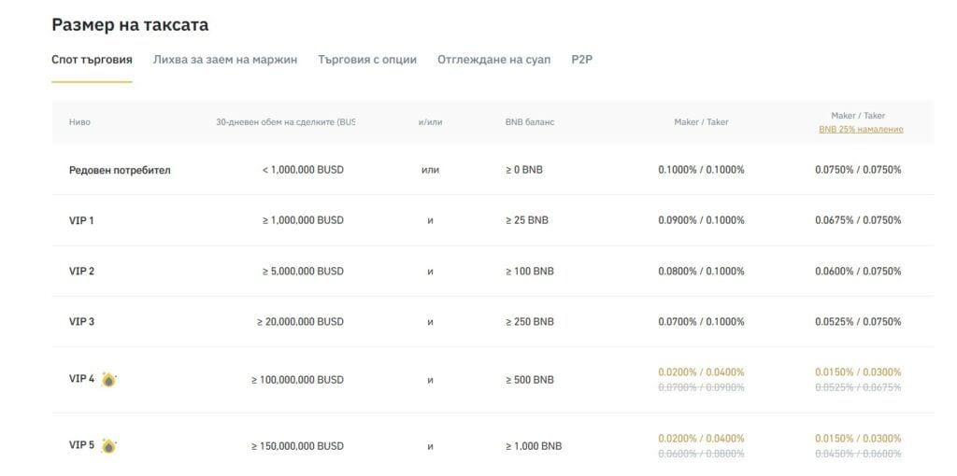The image size is (957, 476).
Task: Click the ≥ 150,000,000 BUSD volume cell
Action: pyautogui.click(x=297, y=446)
